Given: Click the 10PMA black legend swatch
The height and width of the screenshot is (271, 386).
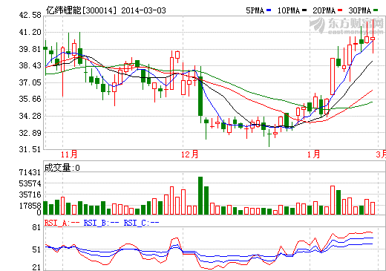Looking at the screenshot, I should tap(304, 10).
